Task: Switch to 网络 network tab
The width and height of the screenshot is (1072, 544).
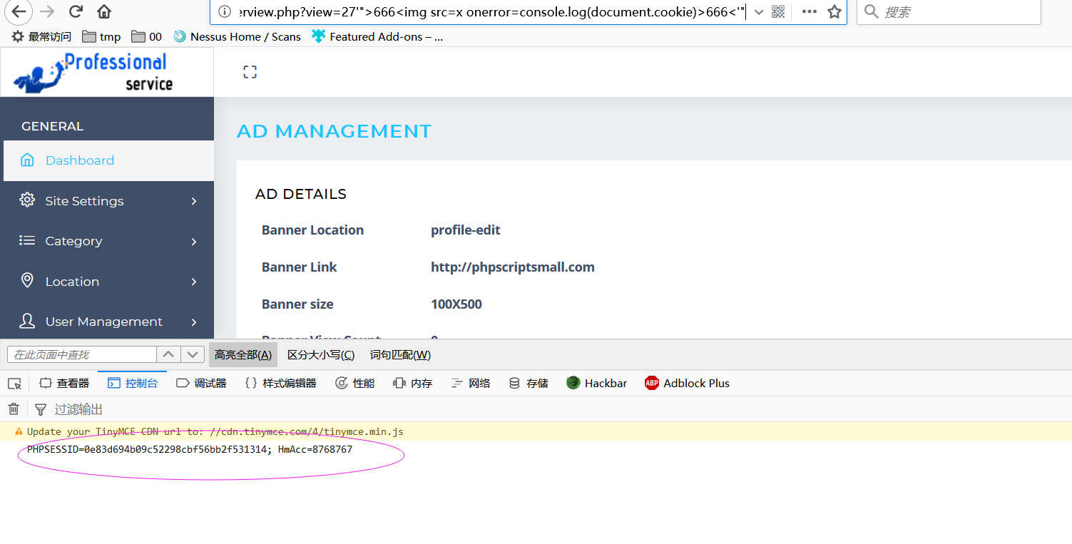Action: [471, 384]
